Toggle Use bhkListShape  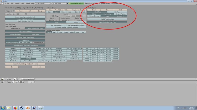click(x=56, y=25)
